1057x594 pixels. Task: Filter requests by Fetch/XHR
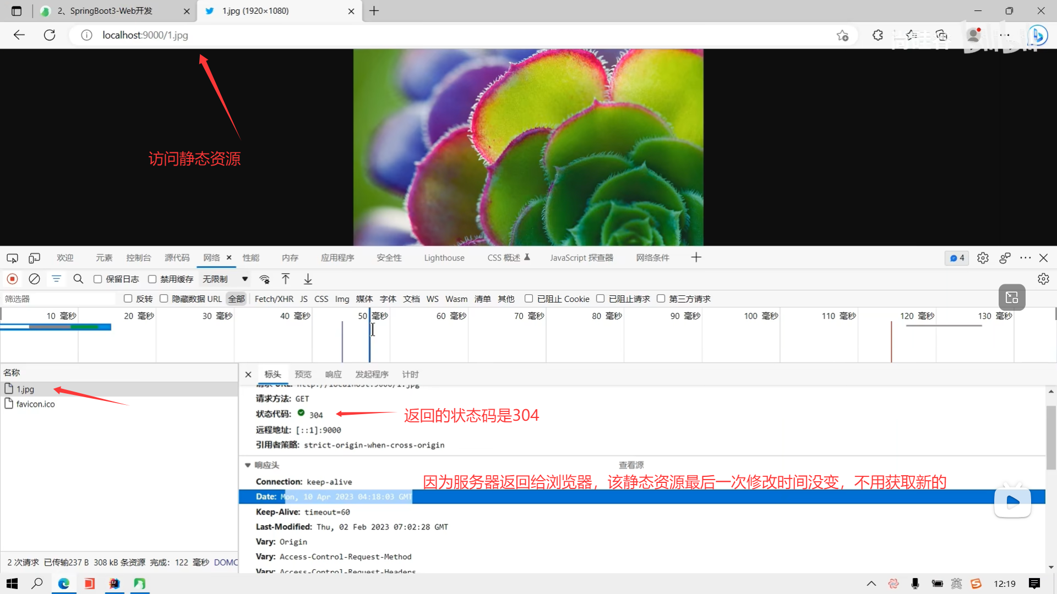[274, 299]
